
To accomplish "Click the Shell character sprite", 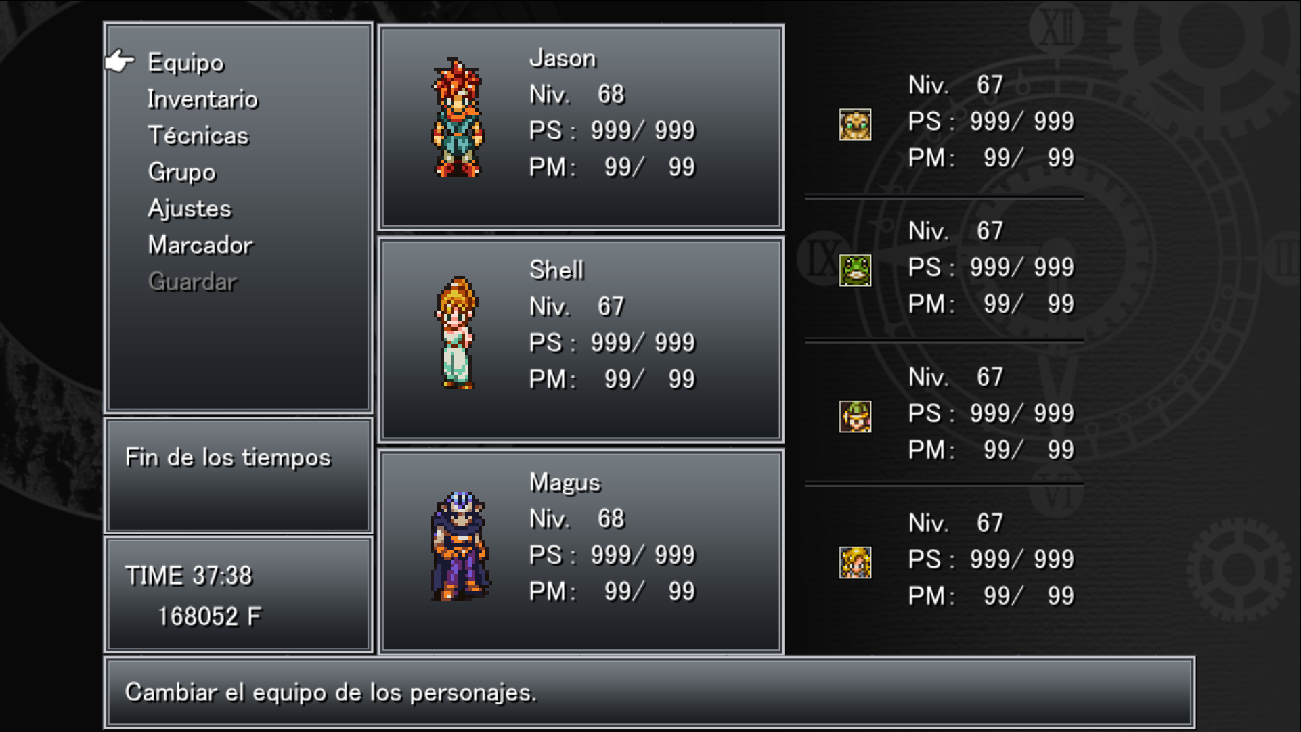I will click(456, 332).
